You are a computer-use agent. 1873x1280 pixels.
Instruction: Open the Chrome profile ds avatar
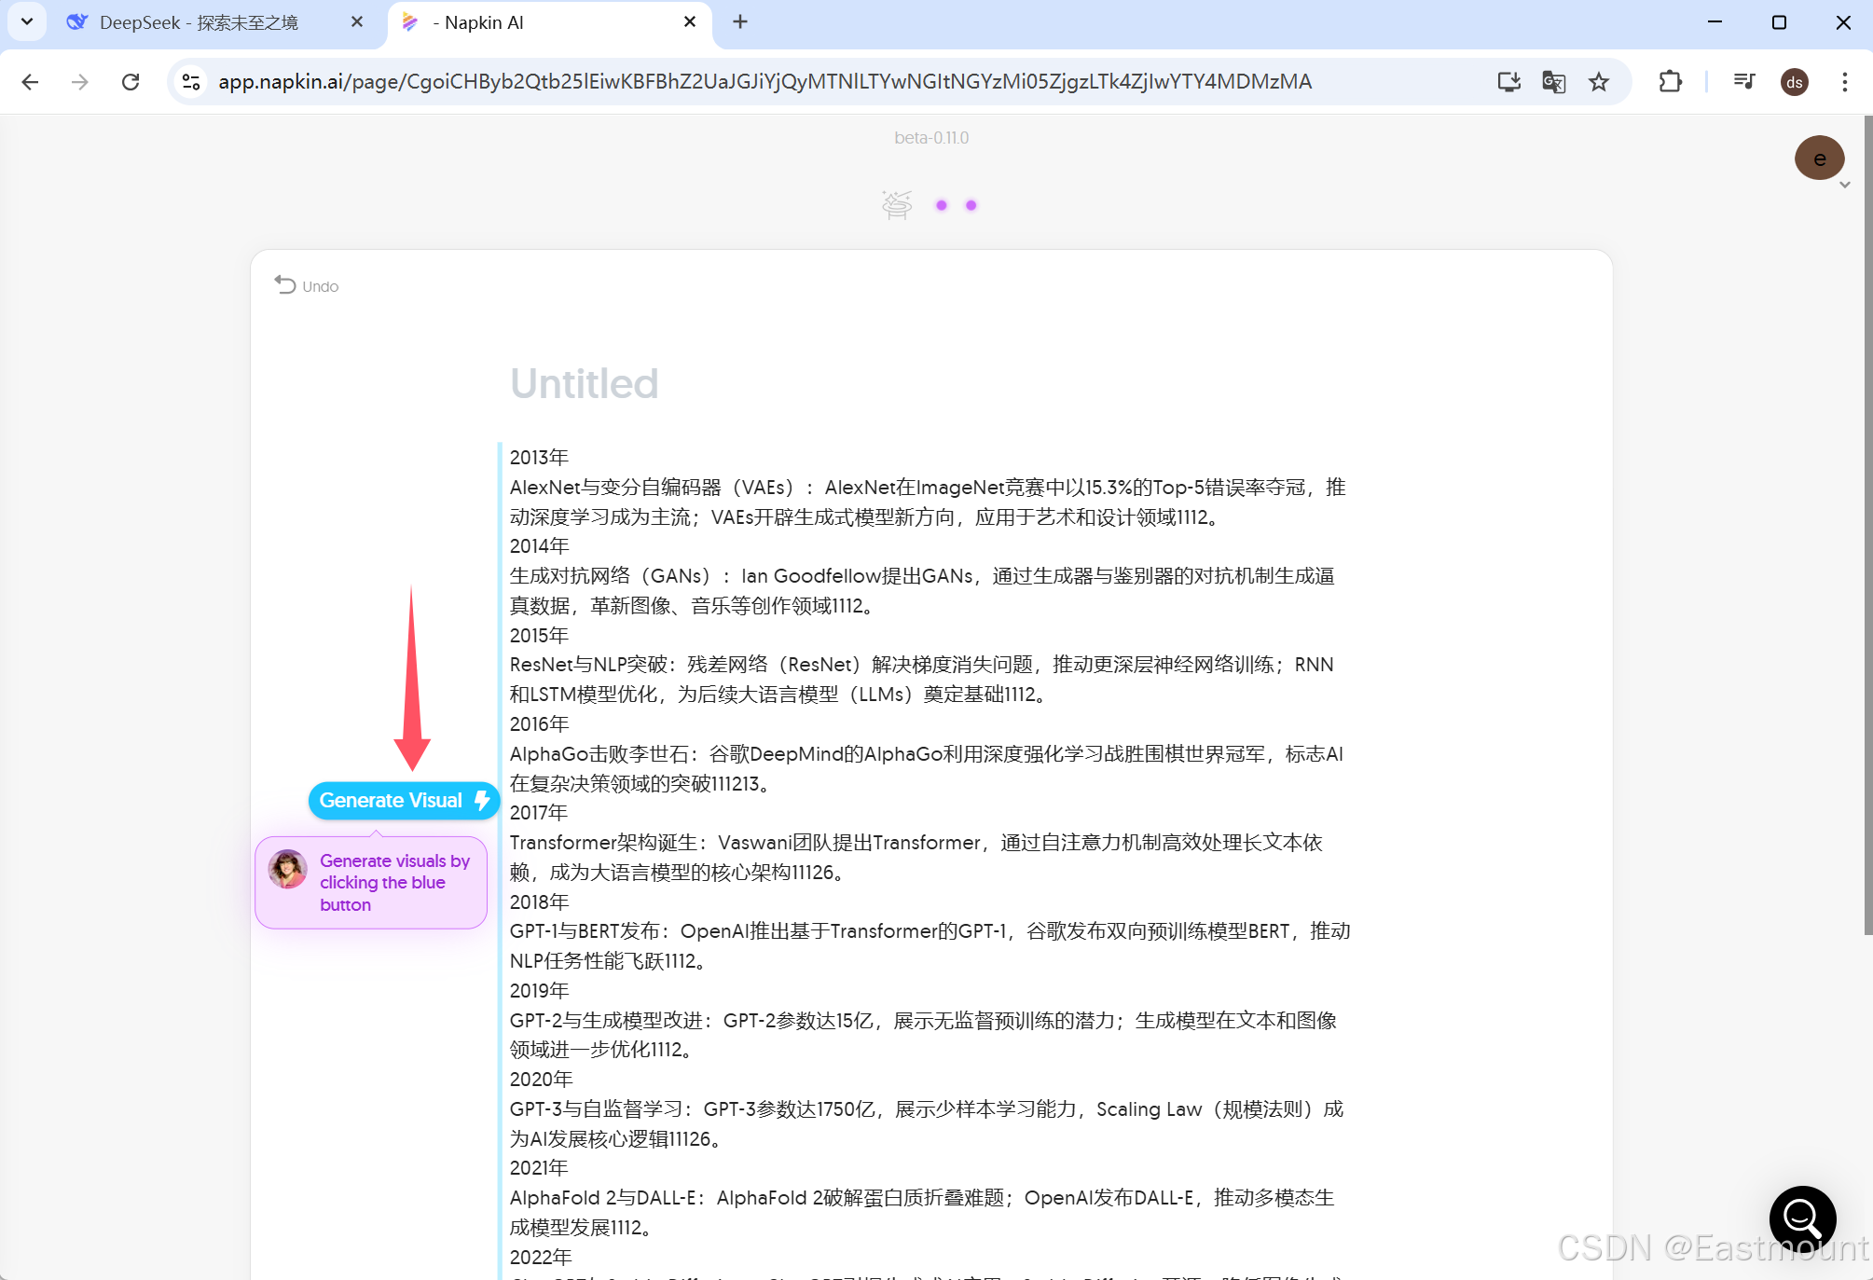tap(1794, 82)
